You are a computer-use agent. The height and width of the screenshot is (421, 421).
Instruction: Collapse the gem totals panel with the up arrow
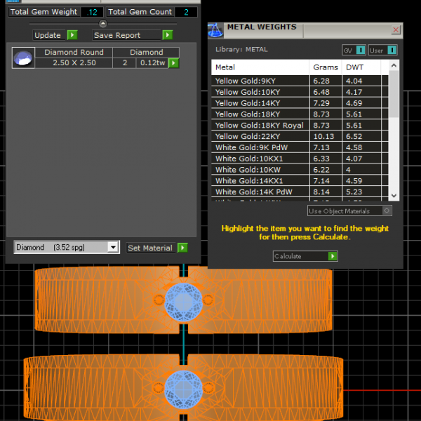(x=103, y=24)
